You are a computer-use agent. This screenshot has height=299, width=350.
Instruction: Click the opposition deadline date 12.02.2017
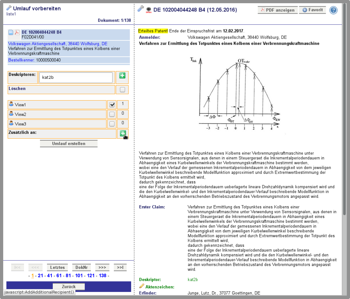pyautogui.click(x=233, y=31)
